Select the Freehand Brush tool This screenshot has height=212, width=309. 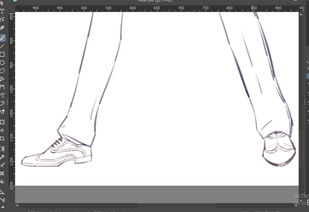2,38
